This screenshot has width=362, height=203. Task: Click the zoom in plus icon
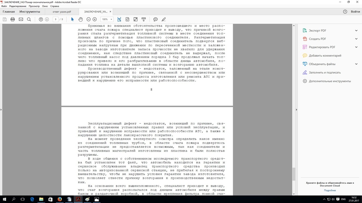[x=95, y=19]
